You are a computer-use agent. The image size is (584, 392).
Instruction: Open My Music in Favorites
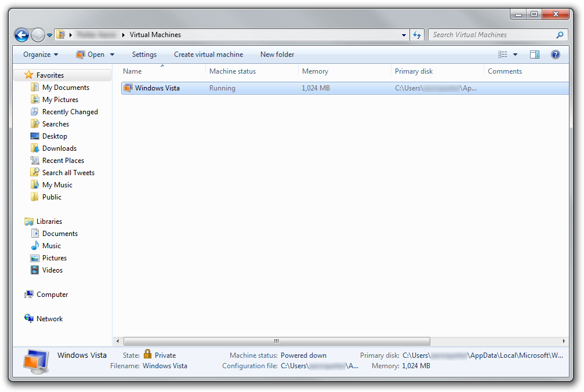point(57,185)
